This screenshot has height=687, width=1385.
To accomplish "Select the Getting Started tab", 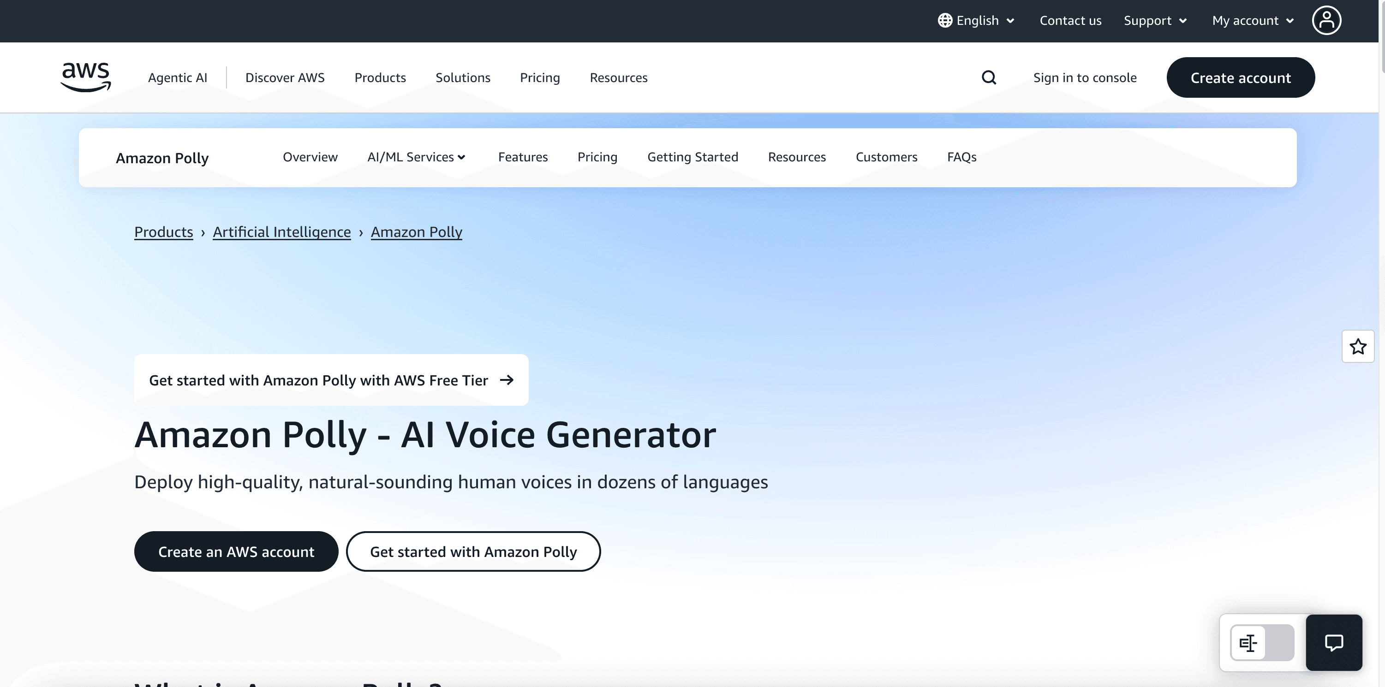I will point(692,157).
